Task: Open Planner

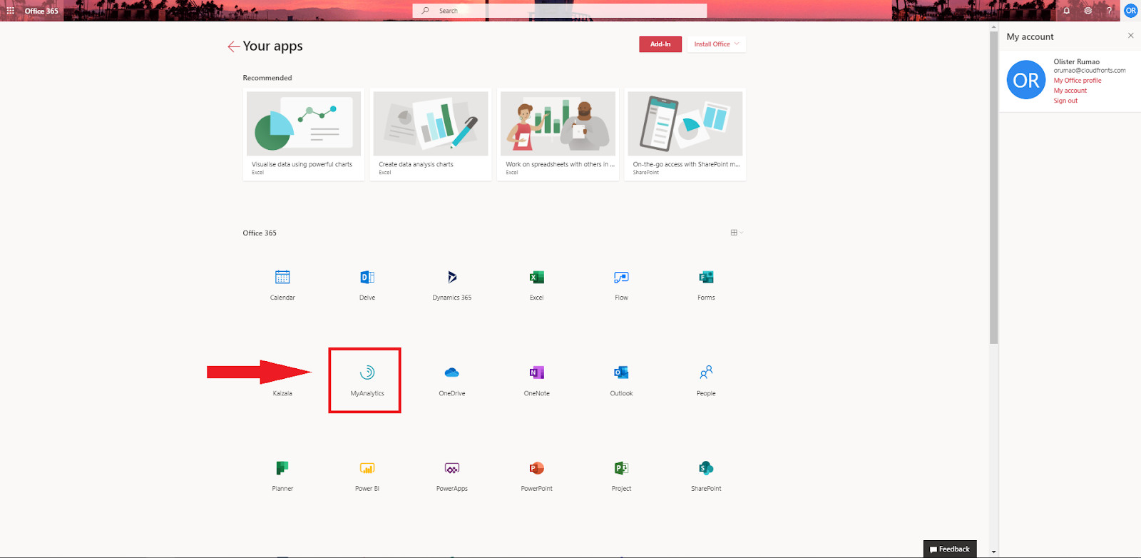Action: [282, 476]
